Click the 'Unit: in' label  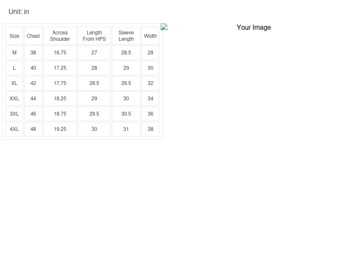(x=19, y=12)
